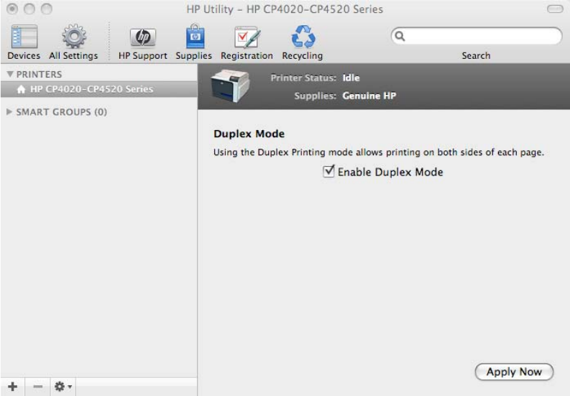Click the Supplies Genuine HP text
Image resolution: width=570 pixels, height=396 pixels.
coord(345,96)
